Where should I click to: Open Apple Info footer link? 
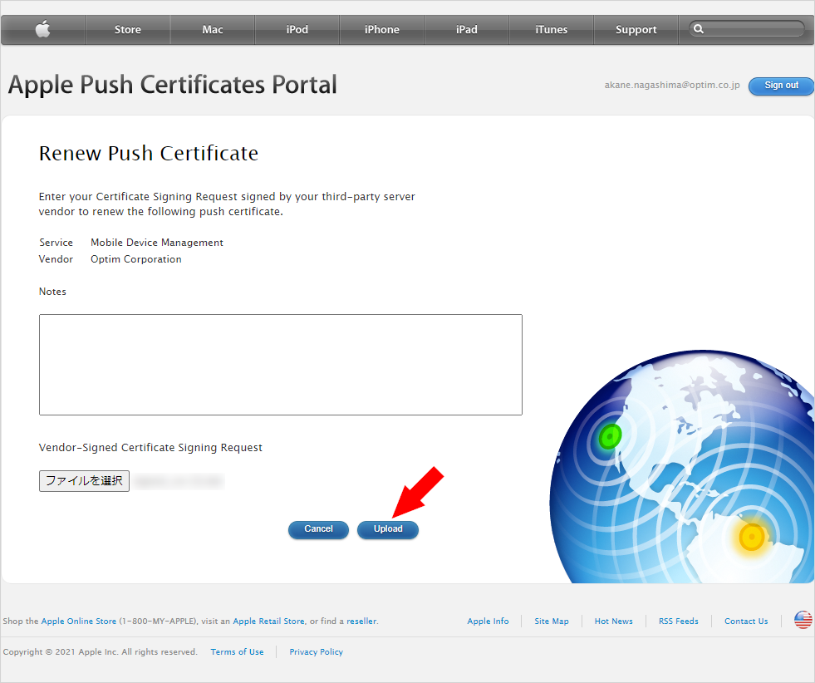tap(488, 621)
